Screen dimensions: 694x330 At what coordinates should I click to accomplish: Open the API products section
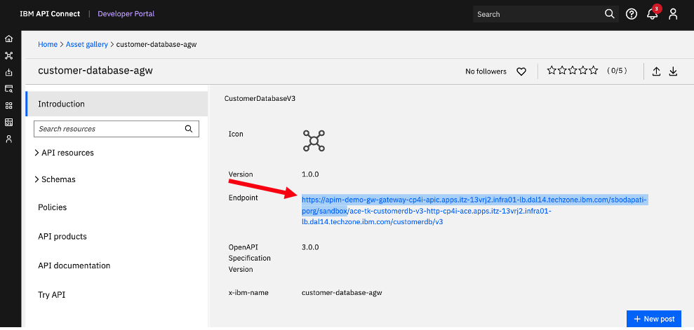(x=62, y=236)
